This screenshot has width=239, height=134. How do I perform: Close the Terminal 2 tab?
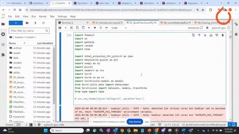pyautogui.click(x=87, y=23)
